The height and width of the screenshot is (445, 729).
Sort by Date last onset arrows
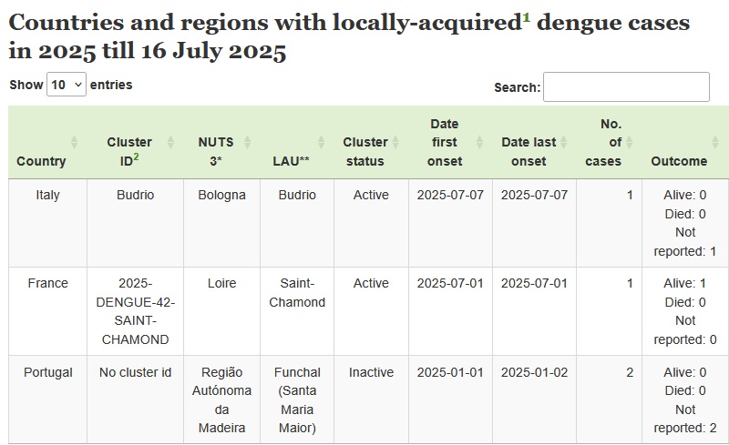[563, 142]
